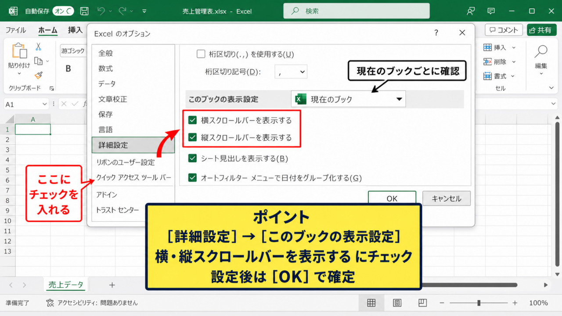Click the Copy icon in clipboard group
The height and width of the screenshot is (316, 562).
[39, 61]
